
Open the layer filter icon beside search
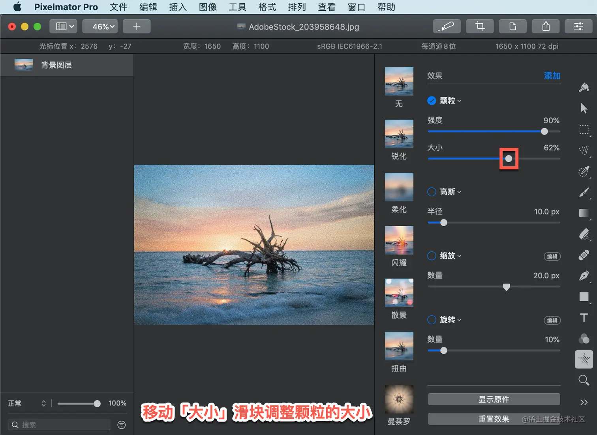pyautogui.click(x=122, y=425)
